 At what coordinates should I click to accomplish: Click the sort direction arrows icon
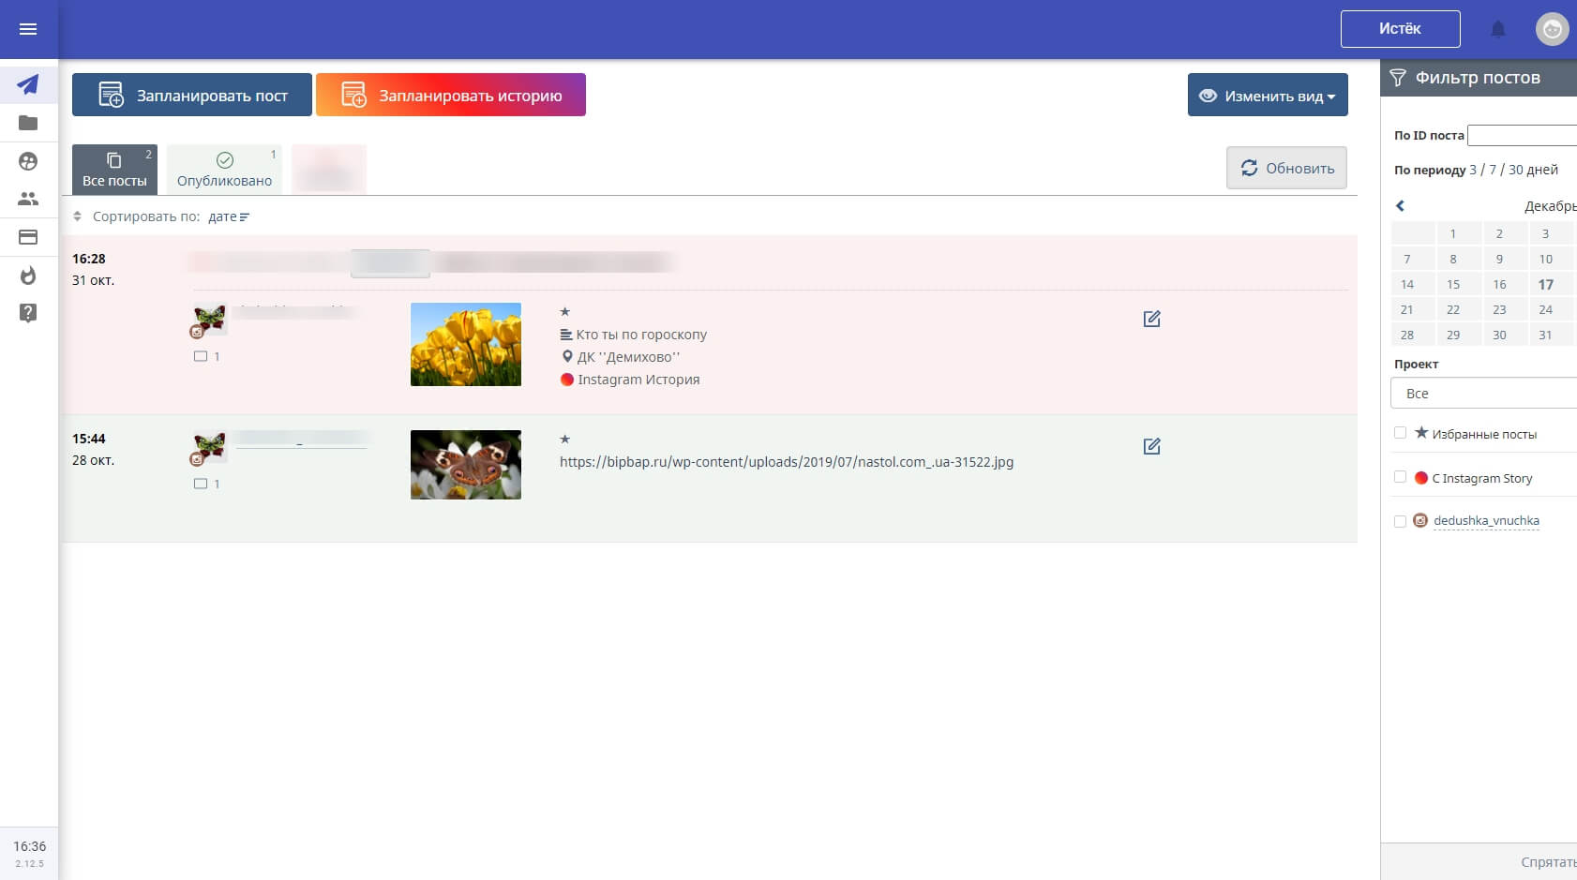77,216
